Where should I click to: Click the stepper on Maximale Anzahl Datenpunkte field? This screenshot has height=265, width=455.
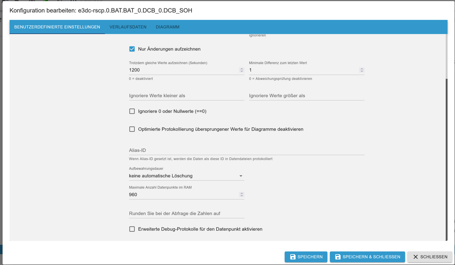pyautogui.click(x=242, y=195)
